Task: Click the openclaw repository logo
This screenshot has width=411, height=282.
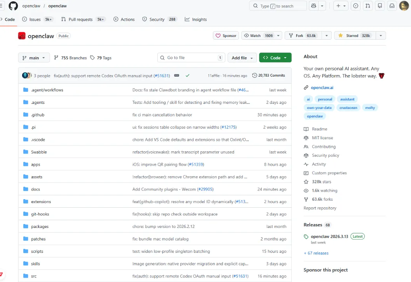Action: point(22,36)
